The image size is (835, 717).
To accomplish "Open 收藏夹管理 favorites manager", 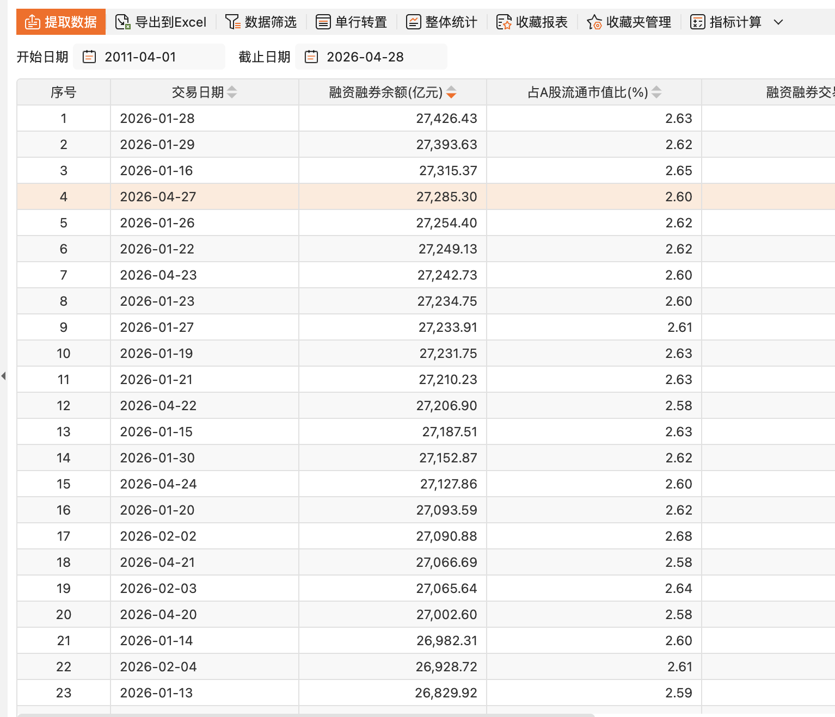I will point(629,22).
